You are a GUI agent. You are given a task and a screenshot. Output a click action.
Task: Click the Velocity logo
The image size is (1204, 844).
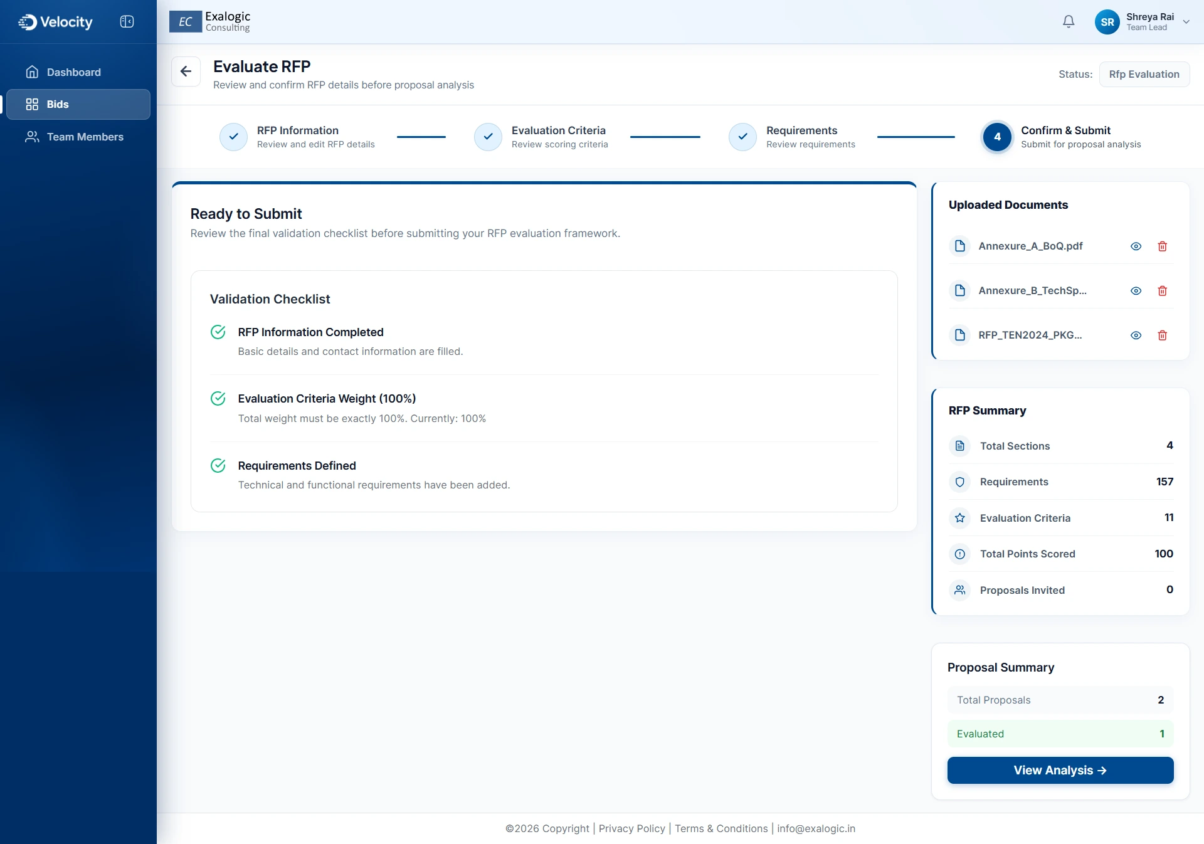tap(55, 22)
